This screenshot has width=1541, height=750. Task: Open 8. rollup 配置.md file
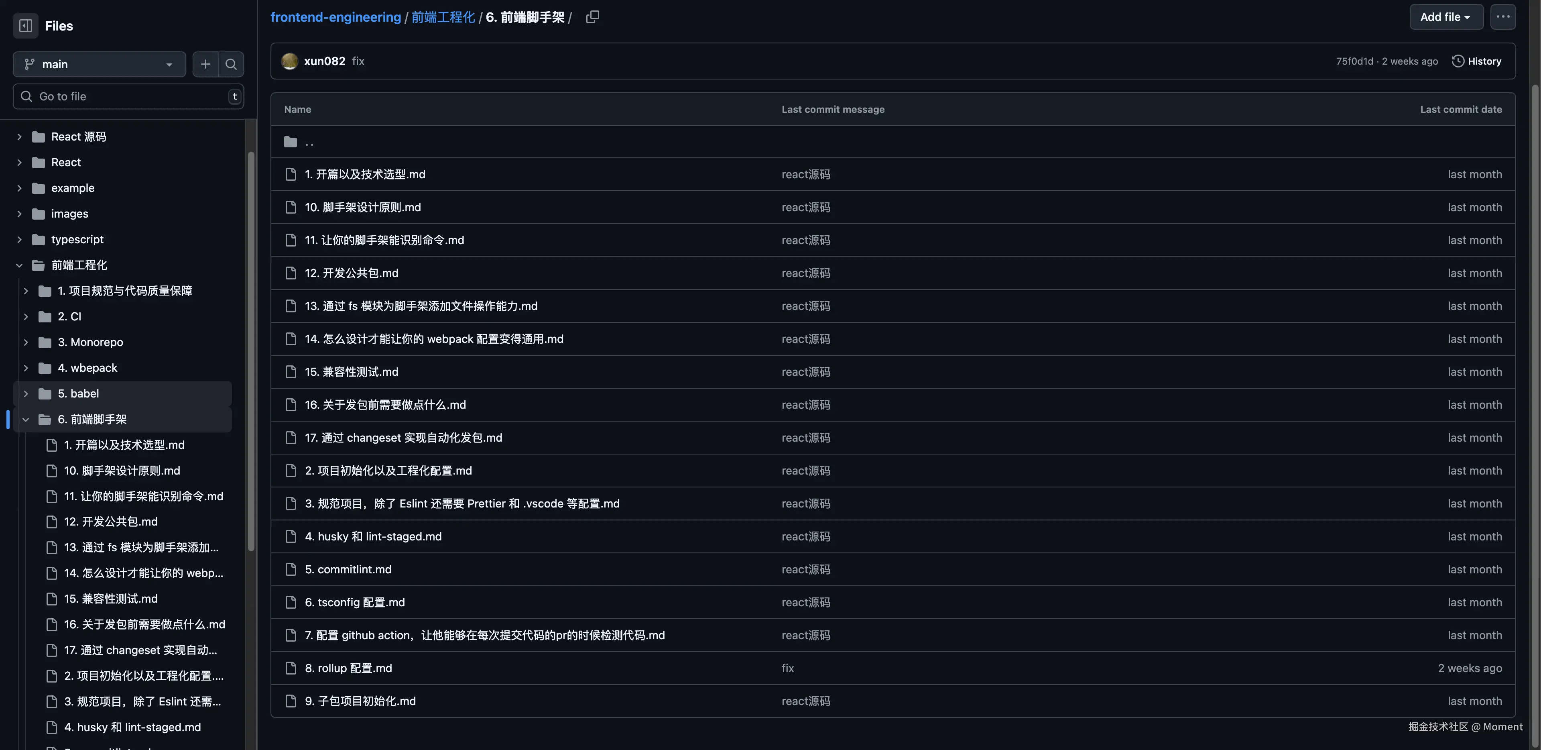(348, 668)
